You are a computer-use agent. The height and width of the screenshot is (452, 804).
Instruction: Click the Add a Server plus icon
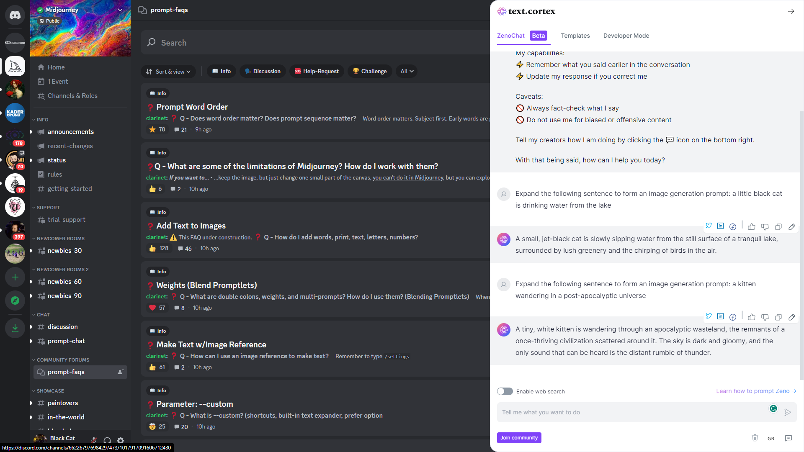click(x=15, y=277)
